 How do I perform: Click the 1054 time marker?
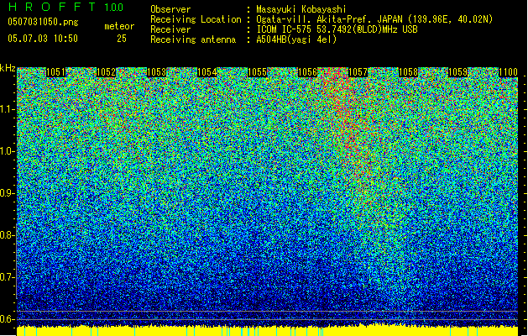[x=206, y=72]
